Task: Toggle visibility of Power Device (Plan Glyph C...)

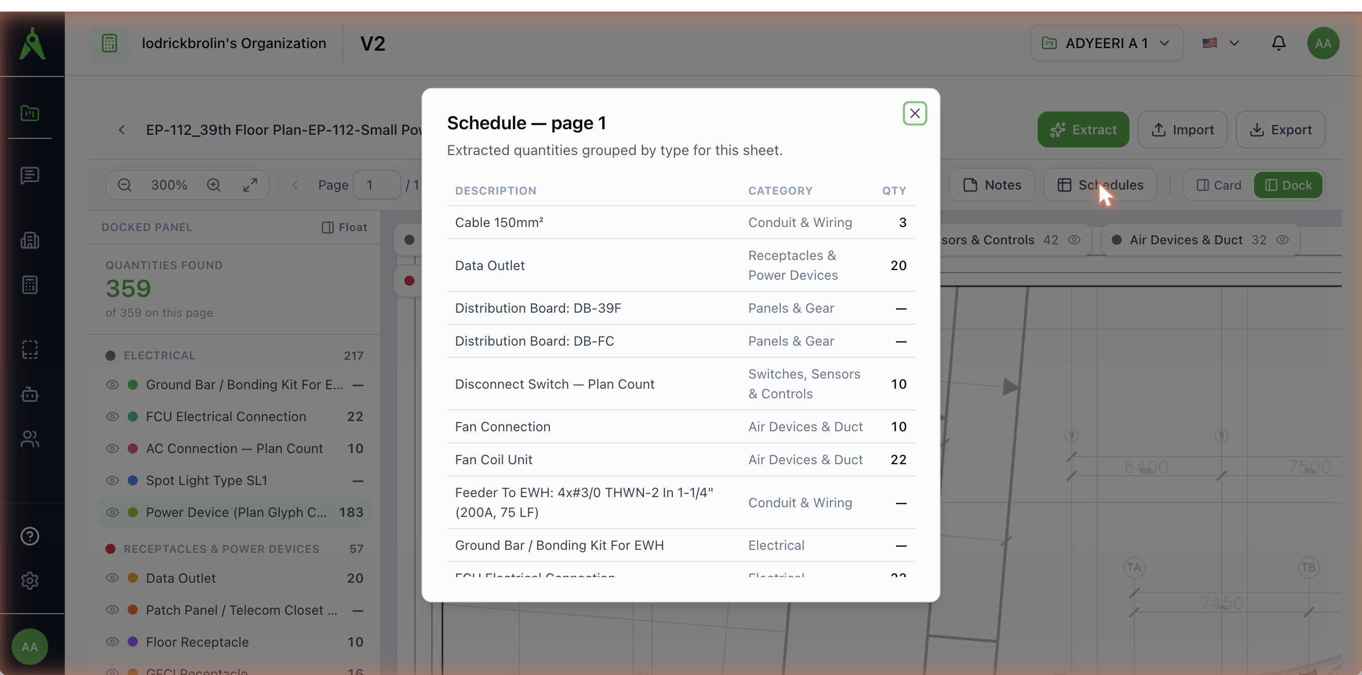Action: point(112,512)
